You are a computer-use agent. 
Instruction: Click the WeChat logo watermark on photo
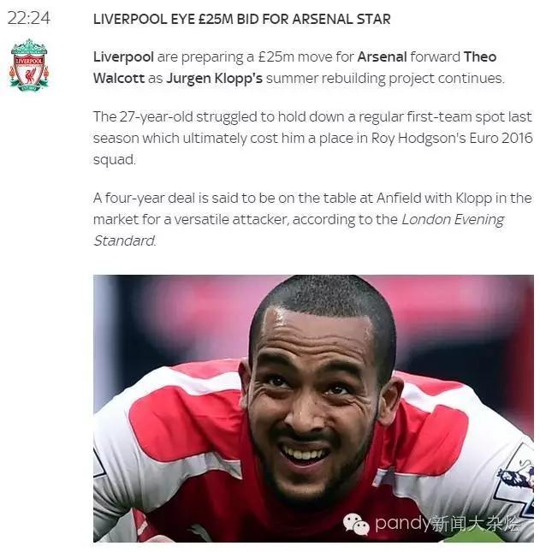356,523
